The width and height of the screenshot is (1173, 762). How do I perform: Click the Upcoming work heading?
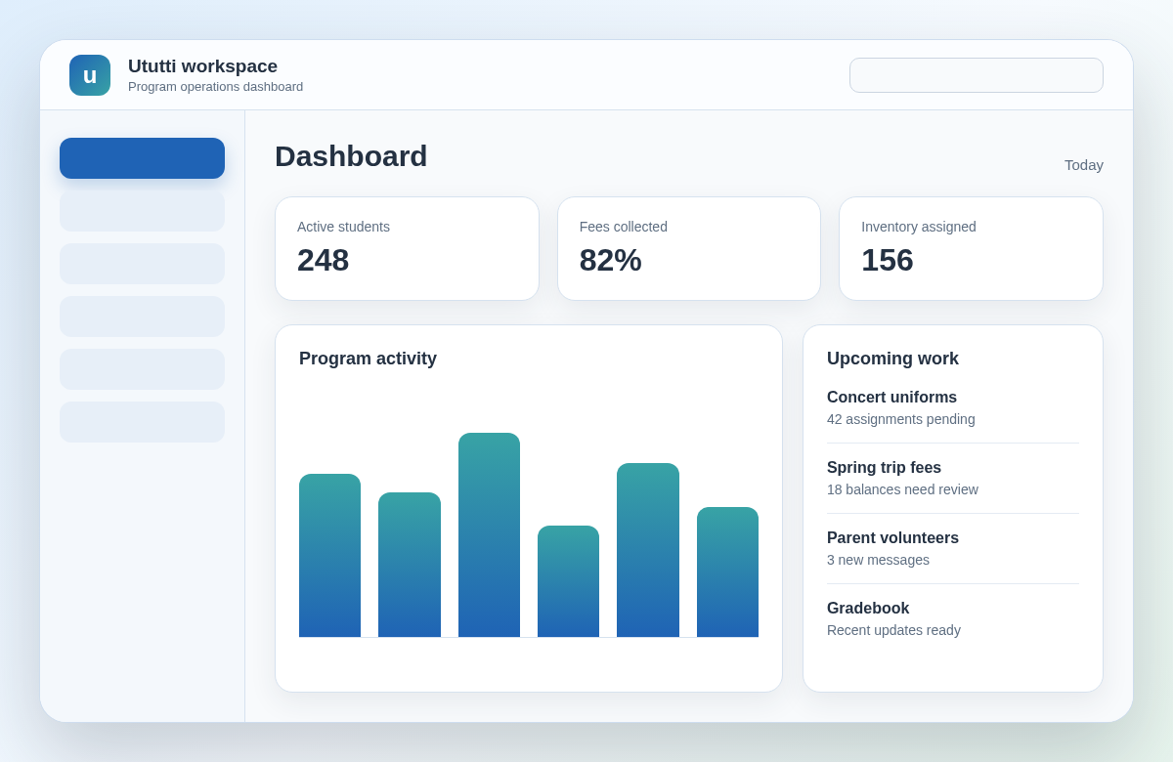coord(892,359)
